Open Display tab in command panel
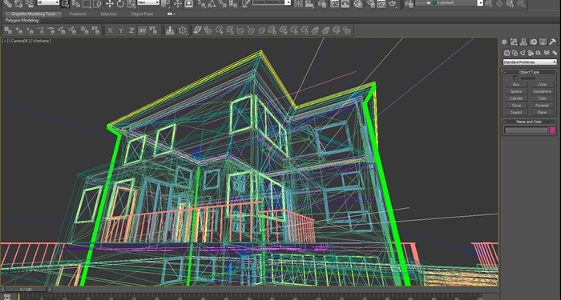The width and height of the screenshot is (561, 300). [x=543, y=42]
